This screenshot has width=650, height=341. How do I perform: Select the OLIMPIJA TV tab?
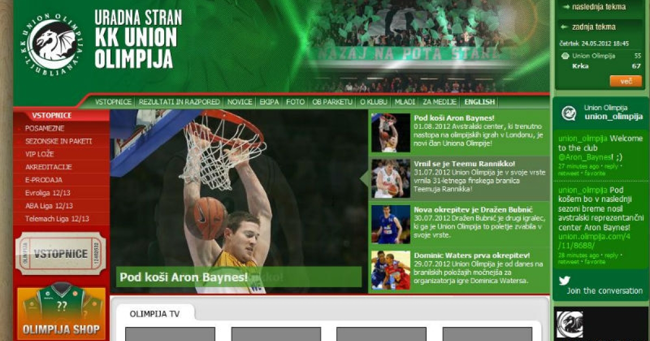pos(154,313)
